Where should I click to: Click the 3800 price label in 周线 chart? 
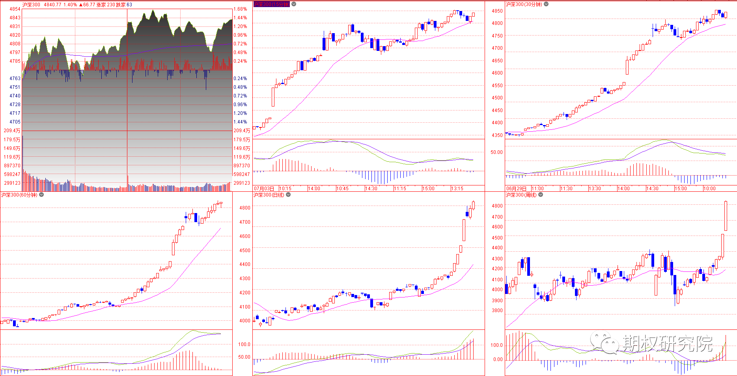[x=497, y=311]
